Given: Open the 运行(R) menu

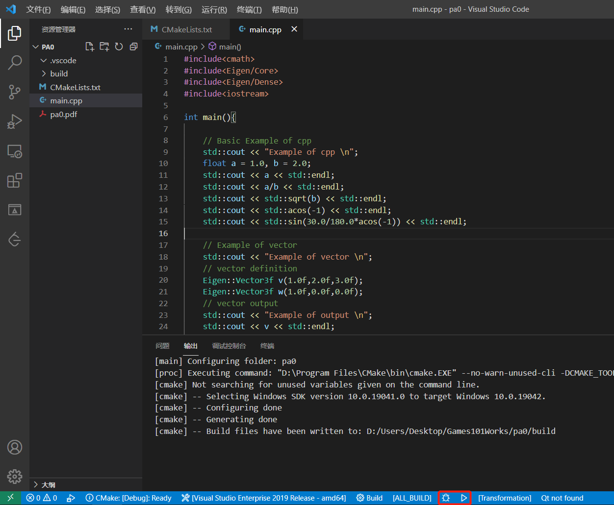Looking at the screenshot, I should pyautogui.click(x=214, y=10).
